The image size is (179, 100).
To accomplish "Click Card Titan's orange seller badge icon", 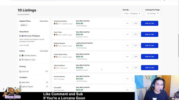I will [56, 35].
